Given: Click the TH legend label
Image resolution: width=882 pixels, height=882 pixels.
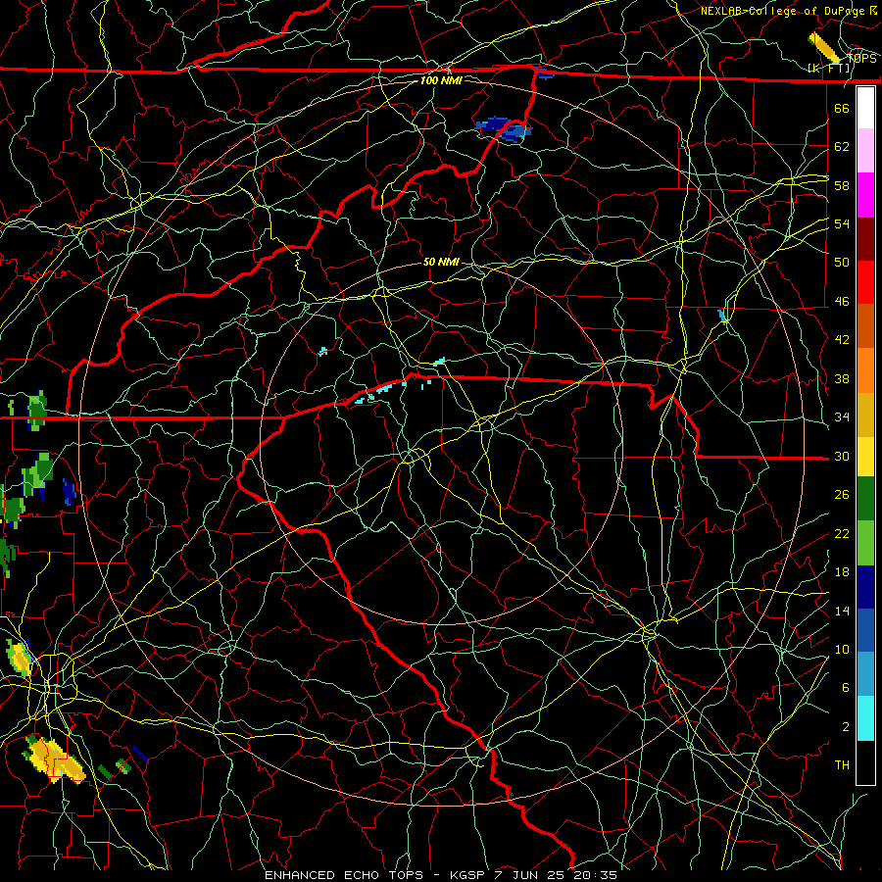Looking at the screenshot, I should [x=842, y=765].
